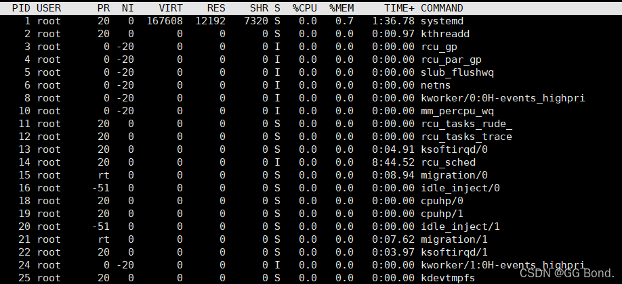Click the rt priority of migration/0
The width and height of the screenshot is (622, 284).
104,175
